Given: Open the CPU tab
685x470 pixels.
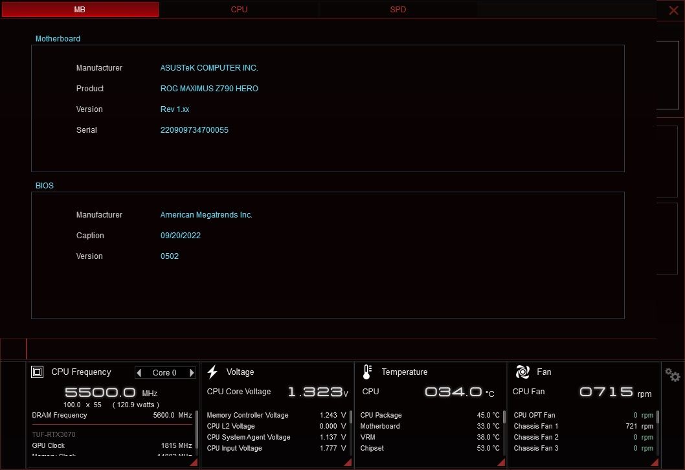Looking at the screenshot, I should tap(239, 9).
